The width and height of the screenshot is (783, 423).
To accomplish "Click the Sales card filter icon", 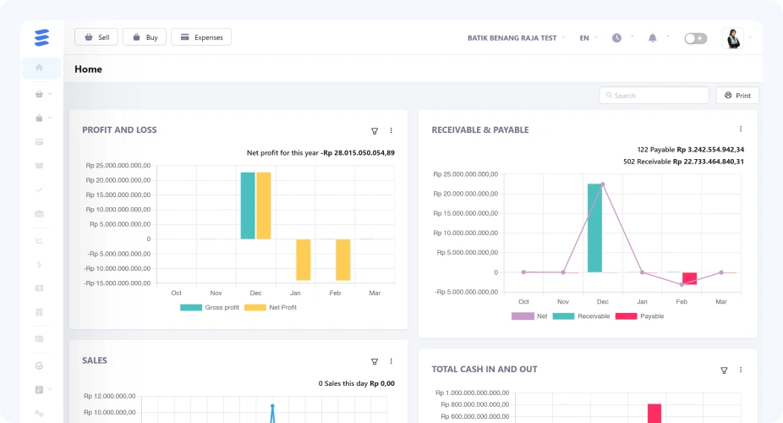I will 375,361.
